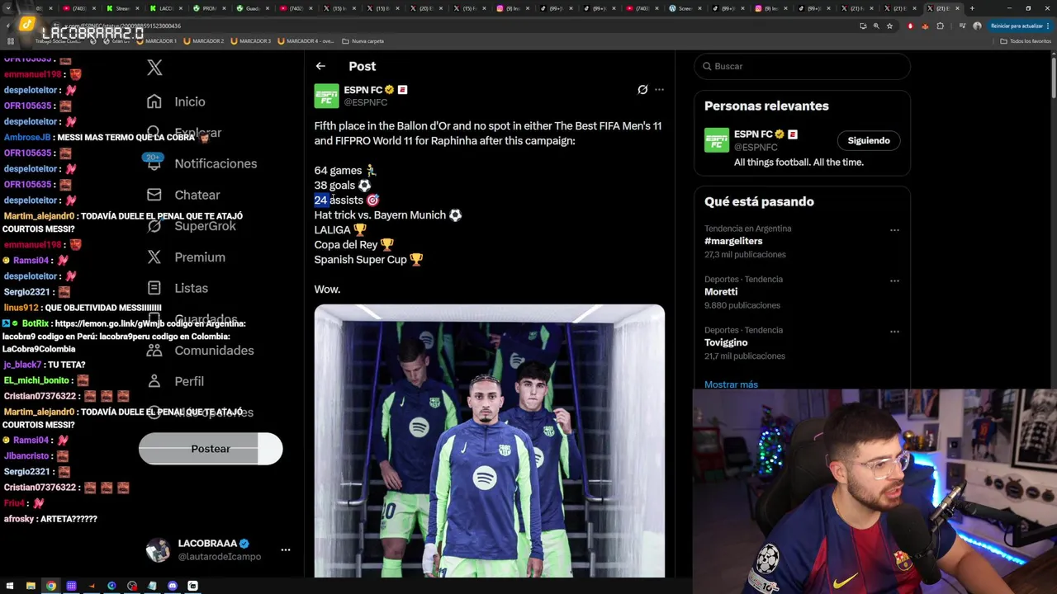The height and width of the screenshot is (594, 1057).
Task: Click the chat link lemon.go.link
Action: pyautogui.click(x=115, y=323)
